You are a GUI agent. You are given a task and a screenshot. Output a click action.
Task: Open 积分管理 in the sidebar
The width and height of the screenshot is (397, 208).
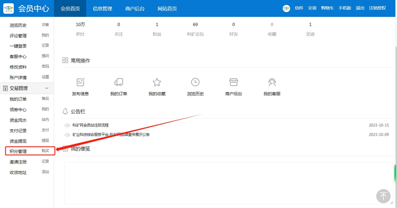tap(18, 151)
